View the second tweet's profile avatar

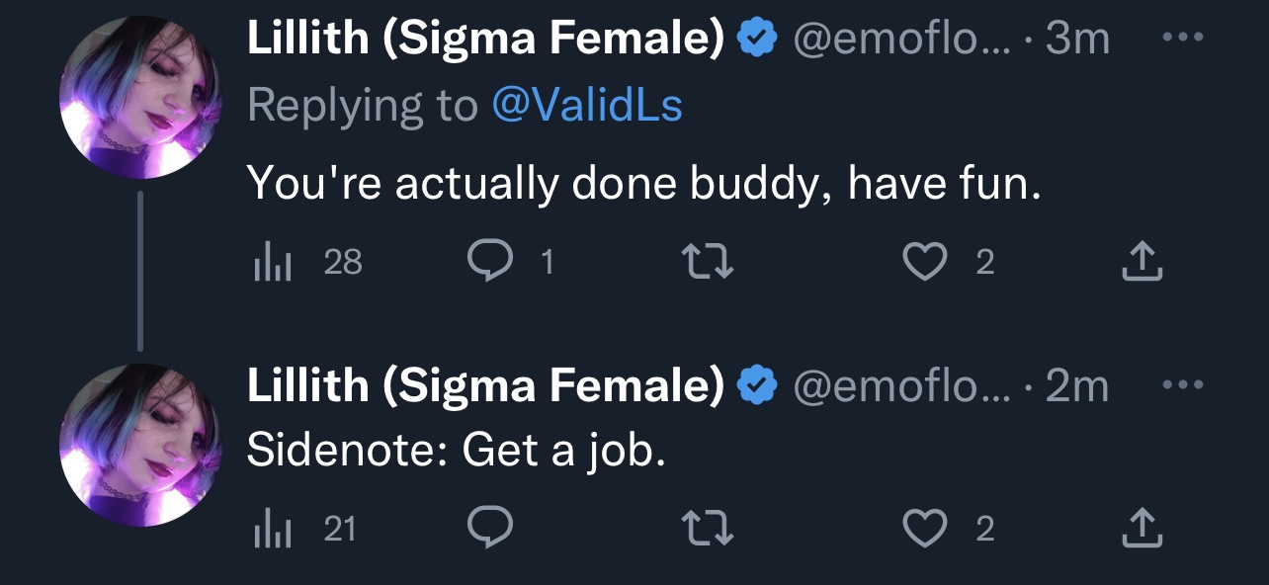point(139,445)
